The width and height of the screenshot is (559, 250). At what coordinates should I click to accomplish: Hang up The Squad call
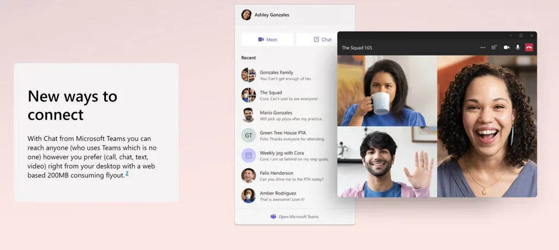pyautogui.click(x=529, y=47)
